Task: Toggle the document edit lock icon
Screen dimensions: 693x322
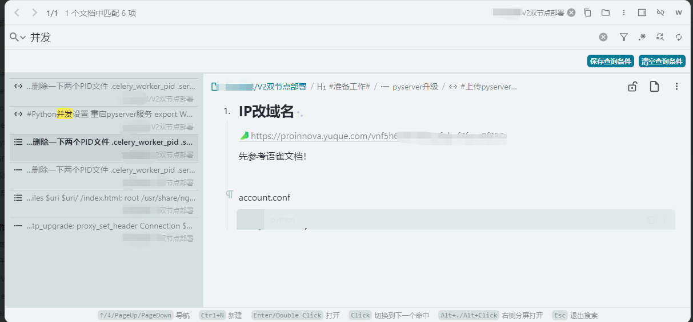Action: click(x=632, y=87)
